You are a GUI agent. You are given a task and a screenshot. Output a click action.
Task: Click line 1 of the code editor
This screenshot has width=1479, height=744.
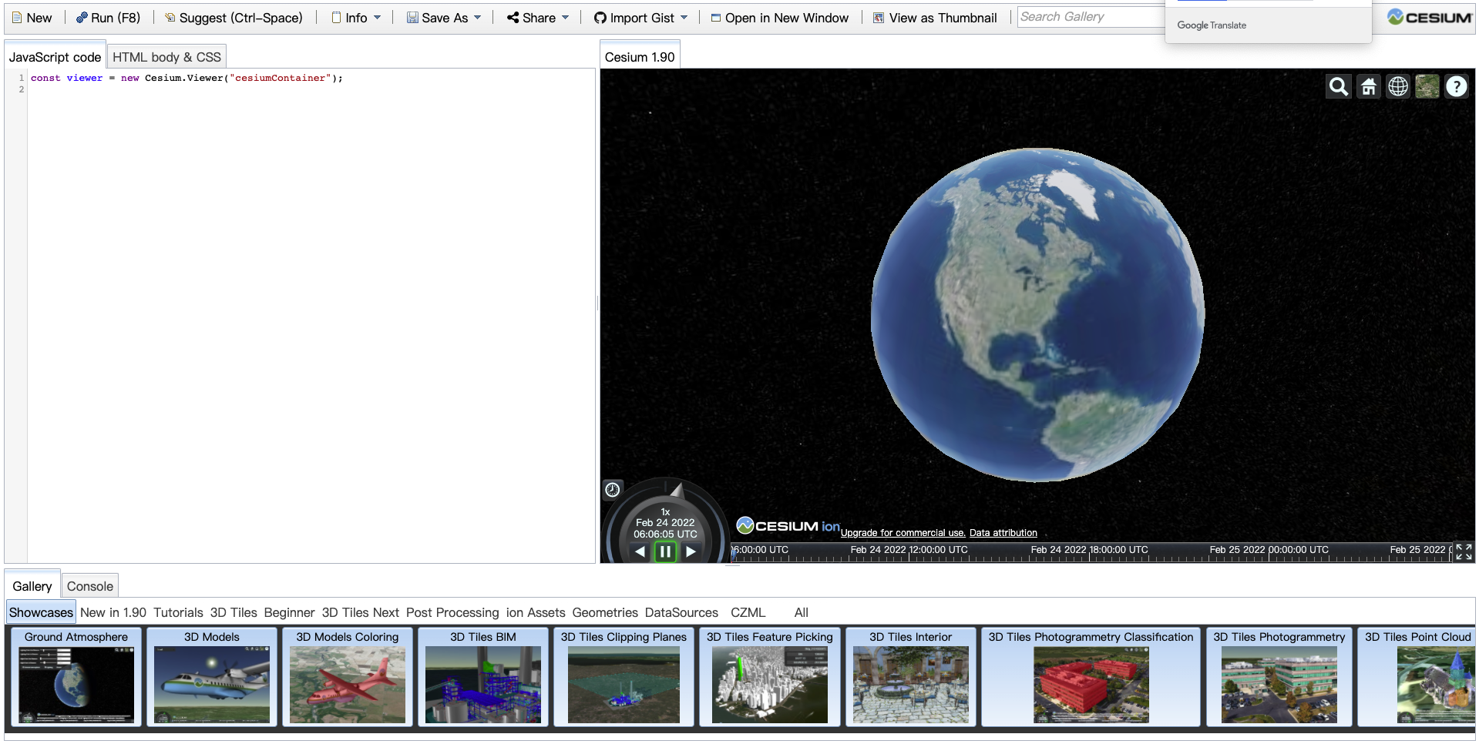tap(311, 78)
